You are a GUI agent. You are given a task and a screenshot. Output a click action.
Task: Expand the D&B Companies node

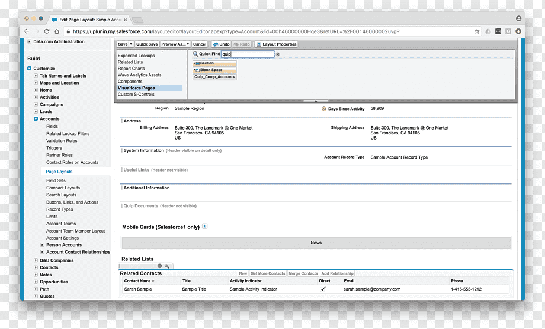click(36, 260)
